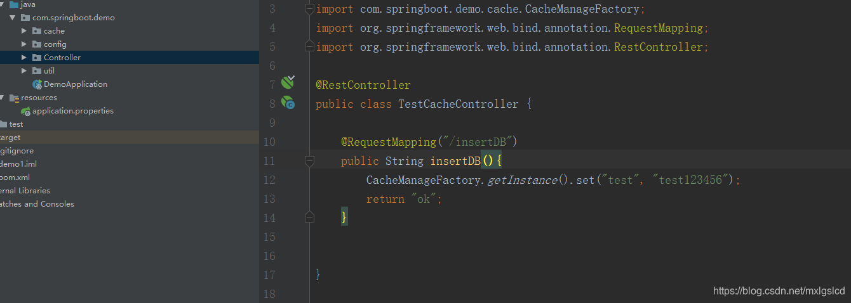The height and width of the screenshot is (303, 851).
Task: Click Spring bean gutter icon on line 7
Action: click(x=288, y=82)
